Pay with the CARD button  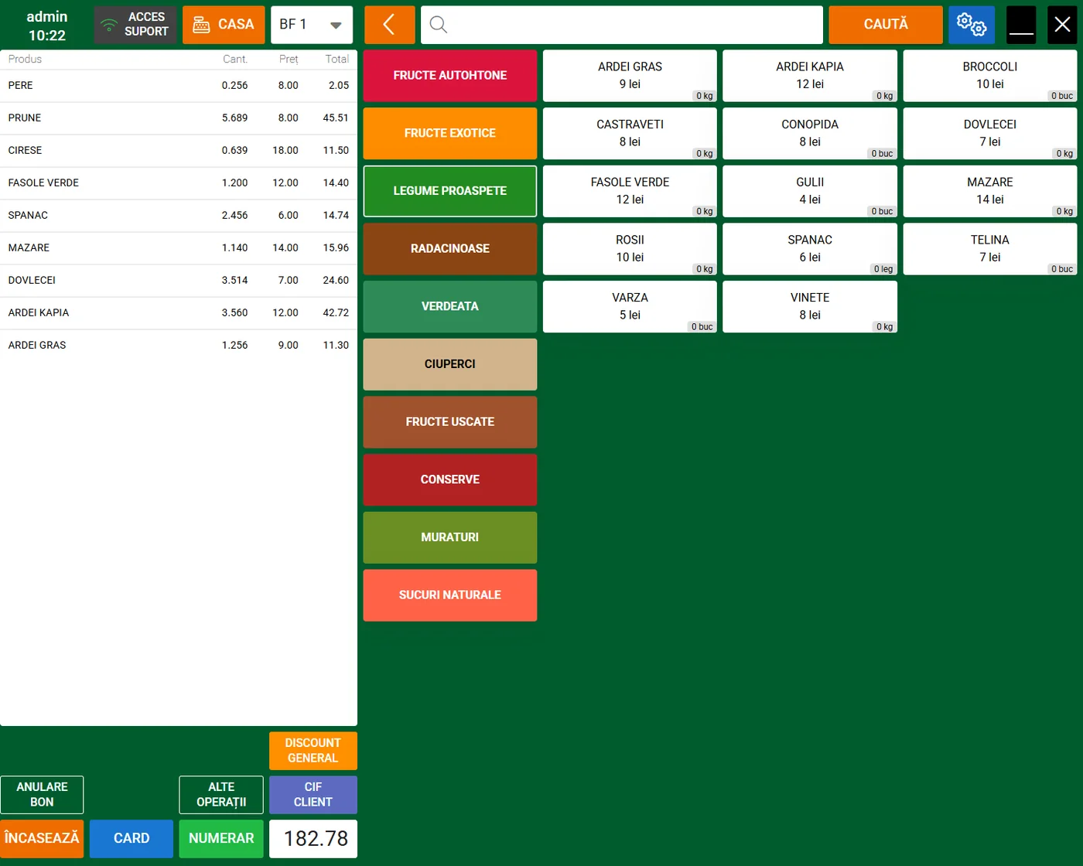[132, 838]
